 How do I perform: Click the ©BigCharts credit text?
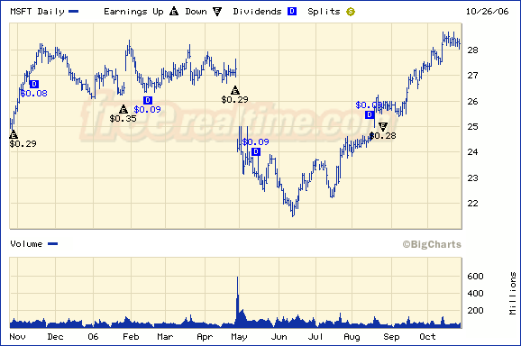[x=432, y=244]
